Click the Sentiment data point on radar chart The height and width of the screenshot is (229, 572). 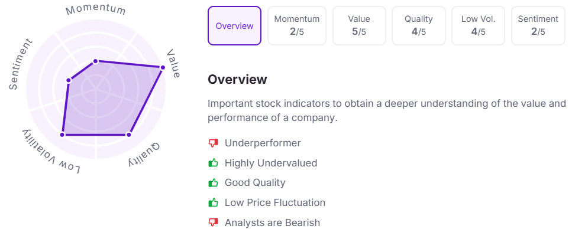coord(68,80)
